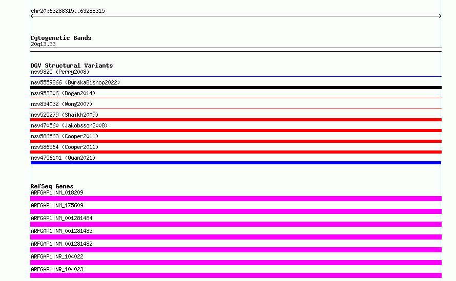Click the magenta NM_001281484 gene bar
Screen dimensions: 456x281
[236, 224]
